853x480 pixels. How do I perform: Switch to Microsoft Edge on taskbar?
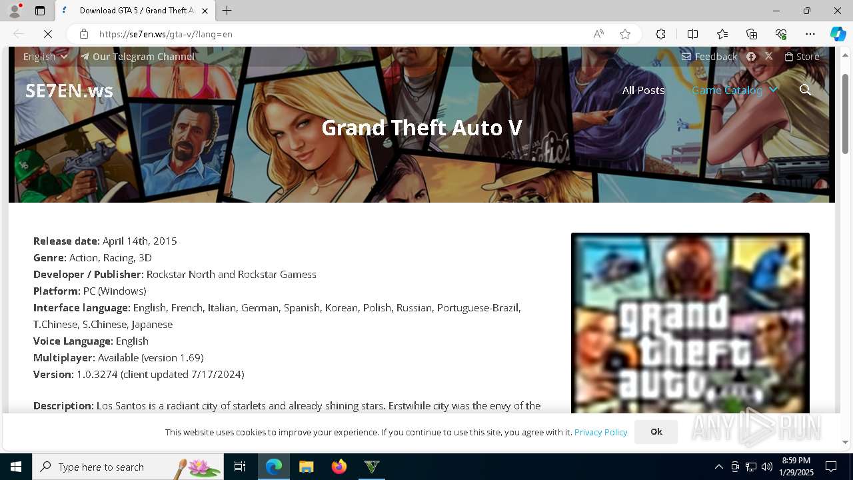click(274, 467)
